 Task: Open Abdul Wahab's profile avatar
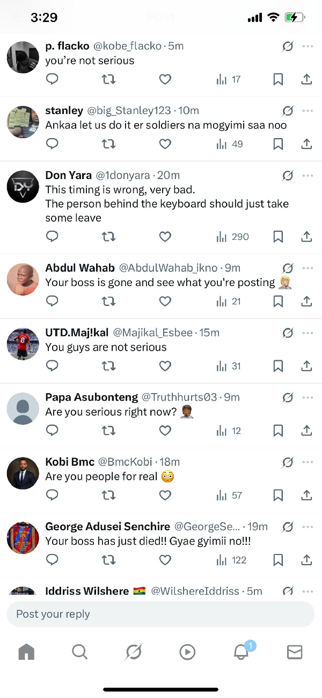coord(23,280)
